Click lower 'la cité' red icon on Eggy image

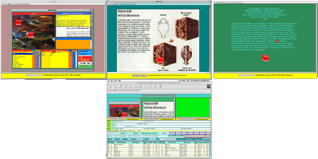pos(31,35)
